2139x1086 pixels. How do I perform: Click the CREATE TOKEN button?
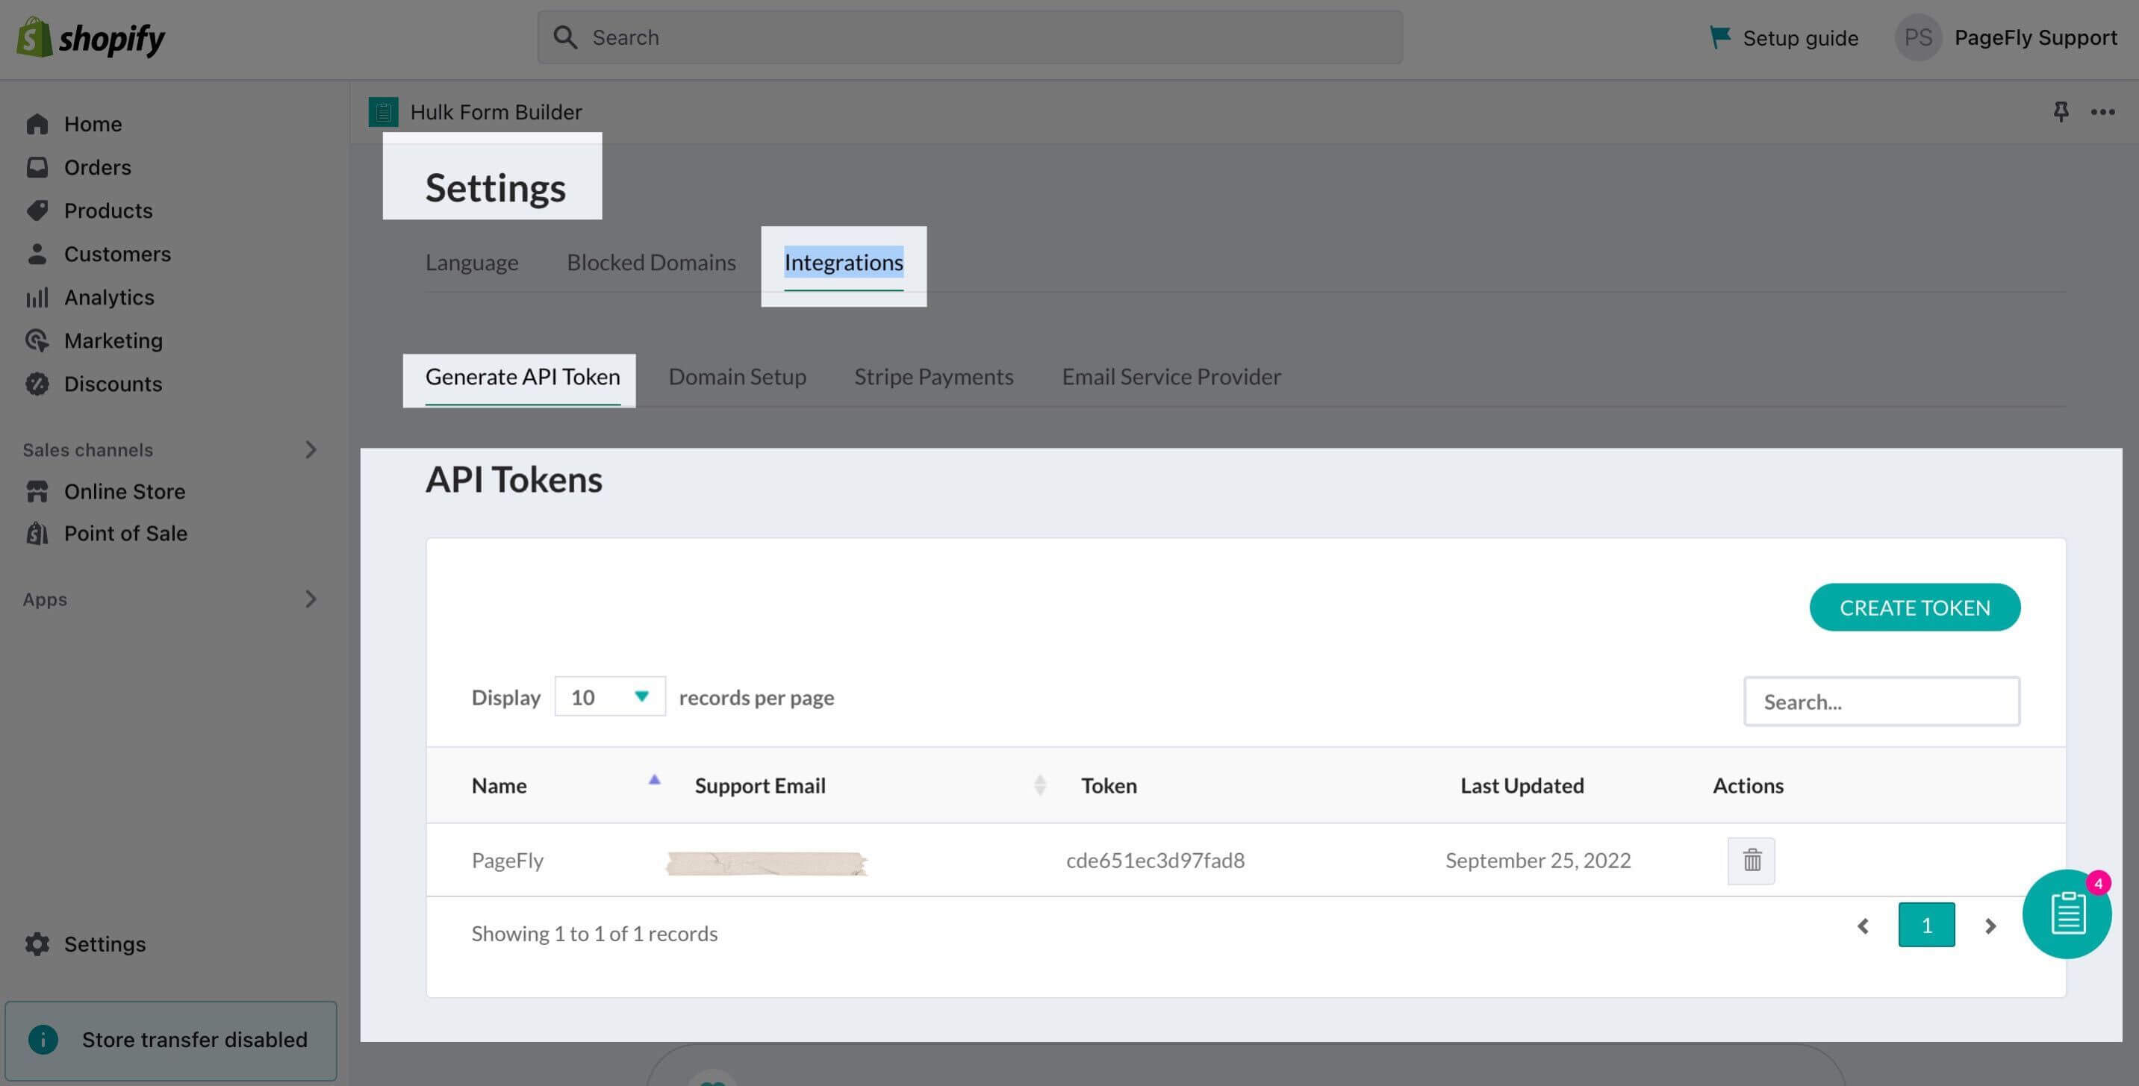(x=1915, y=607)
